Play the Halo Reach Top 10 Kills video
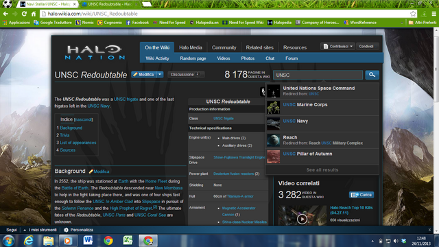The width and height of the screenshot is (439, 247). (x=302, y=219)
